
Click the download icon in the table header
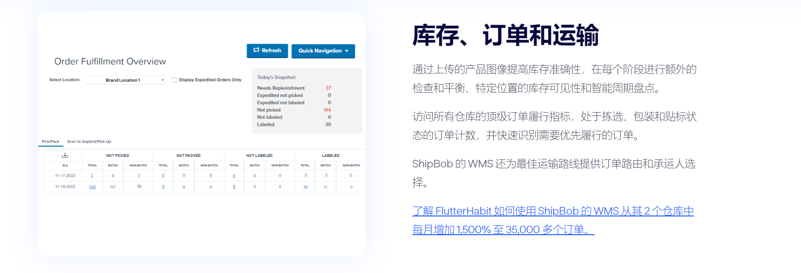pos(65,155)
